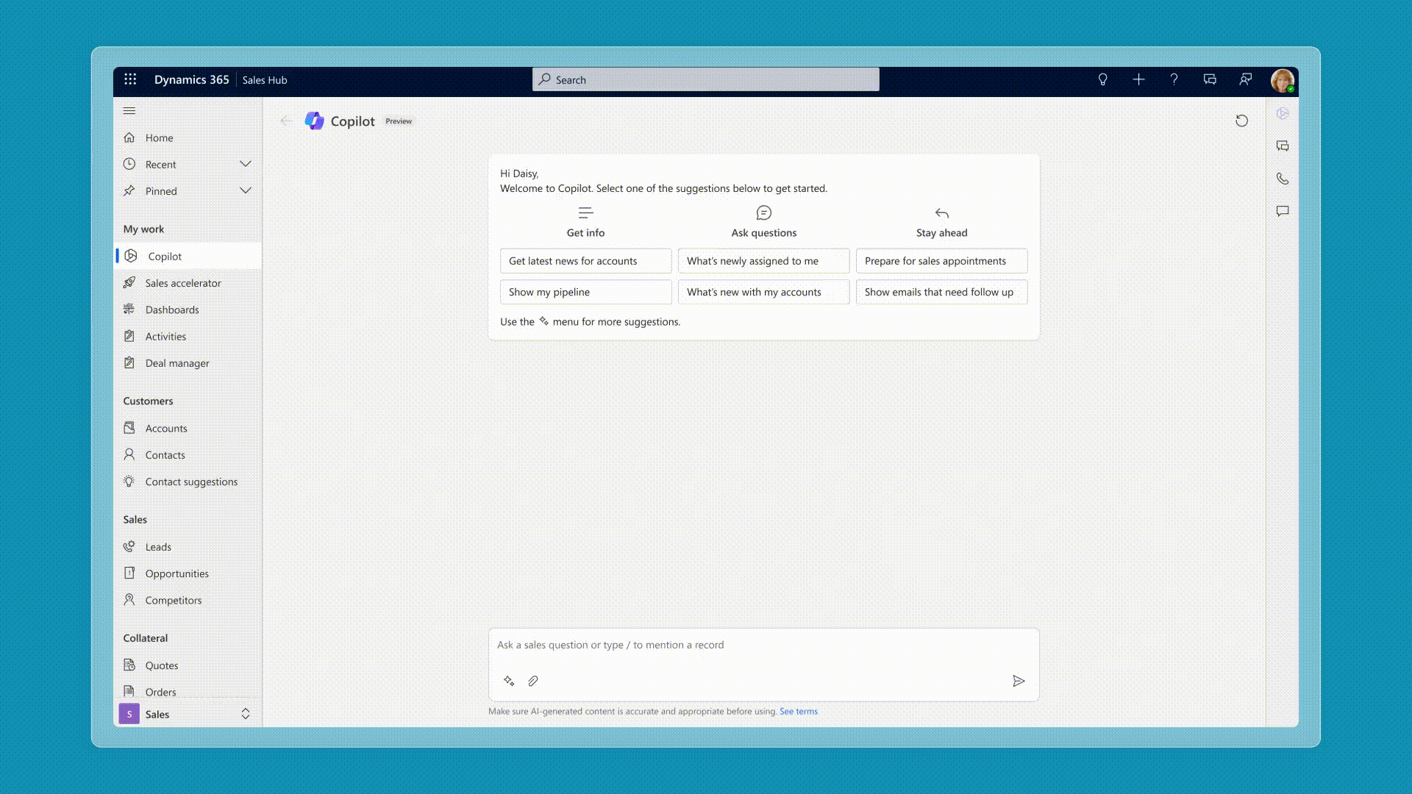Open the lightbulb assistant icon in header

(1102, 79)
